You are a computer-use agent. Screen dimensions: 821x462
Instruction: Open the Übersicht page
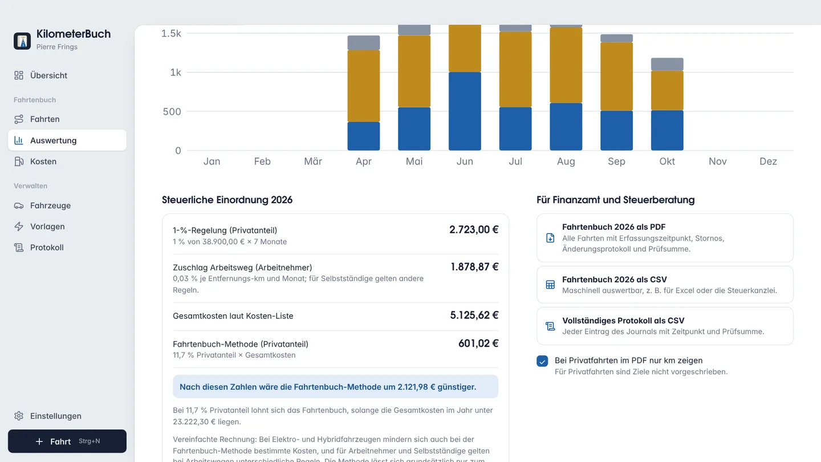(x=67, y=75)
